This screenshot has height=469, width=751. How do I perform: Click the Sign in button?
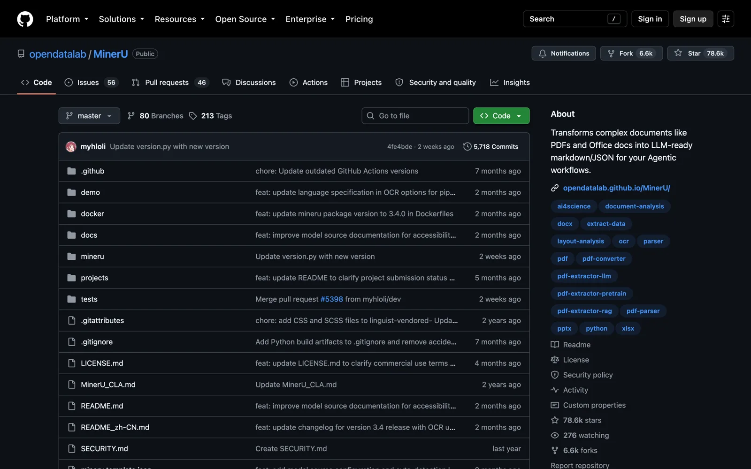tap(650, 19)
